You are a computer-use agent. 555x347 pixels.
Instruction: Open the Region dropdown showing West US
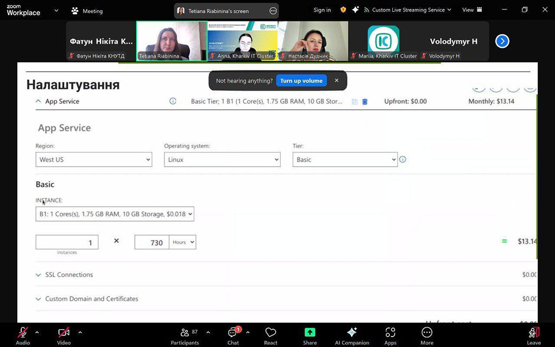pyautogui.click(x=94, y=160)
